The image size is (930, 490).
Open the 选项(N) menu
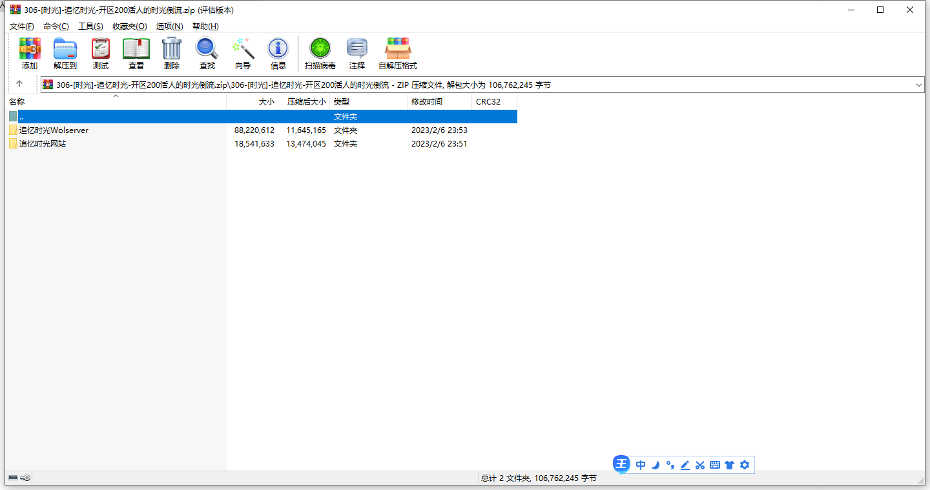coord(169,26)
